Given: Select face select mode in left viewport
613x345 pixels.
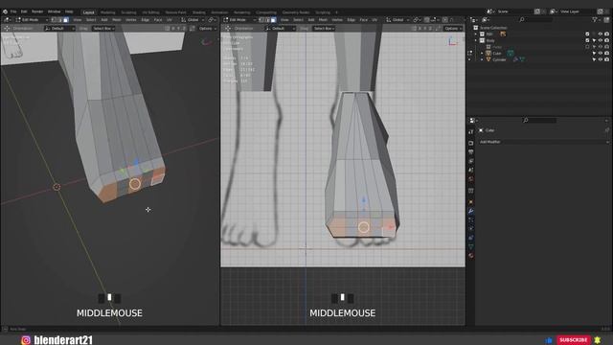Looking at the screenshot, I should 66,19.
